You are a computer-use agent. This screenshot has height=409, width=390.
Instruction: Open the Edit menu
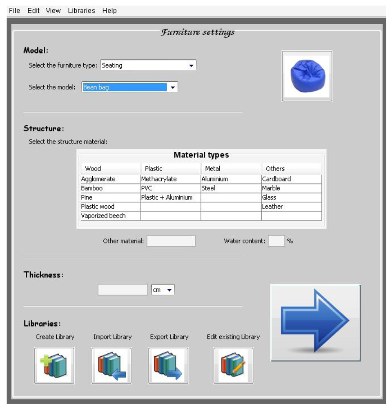(33, 11)
